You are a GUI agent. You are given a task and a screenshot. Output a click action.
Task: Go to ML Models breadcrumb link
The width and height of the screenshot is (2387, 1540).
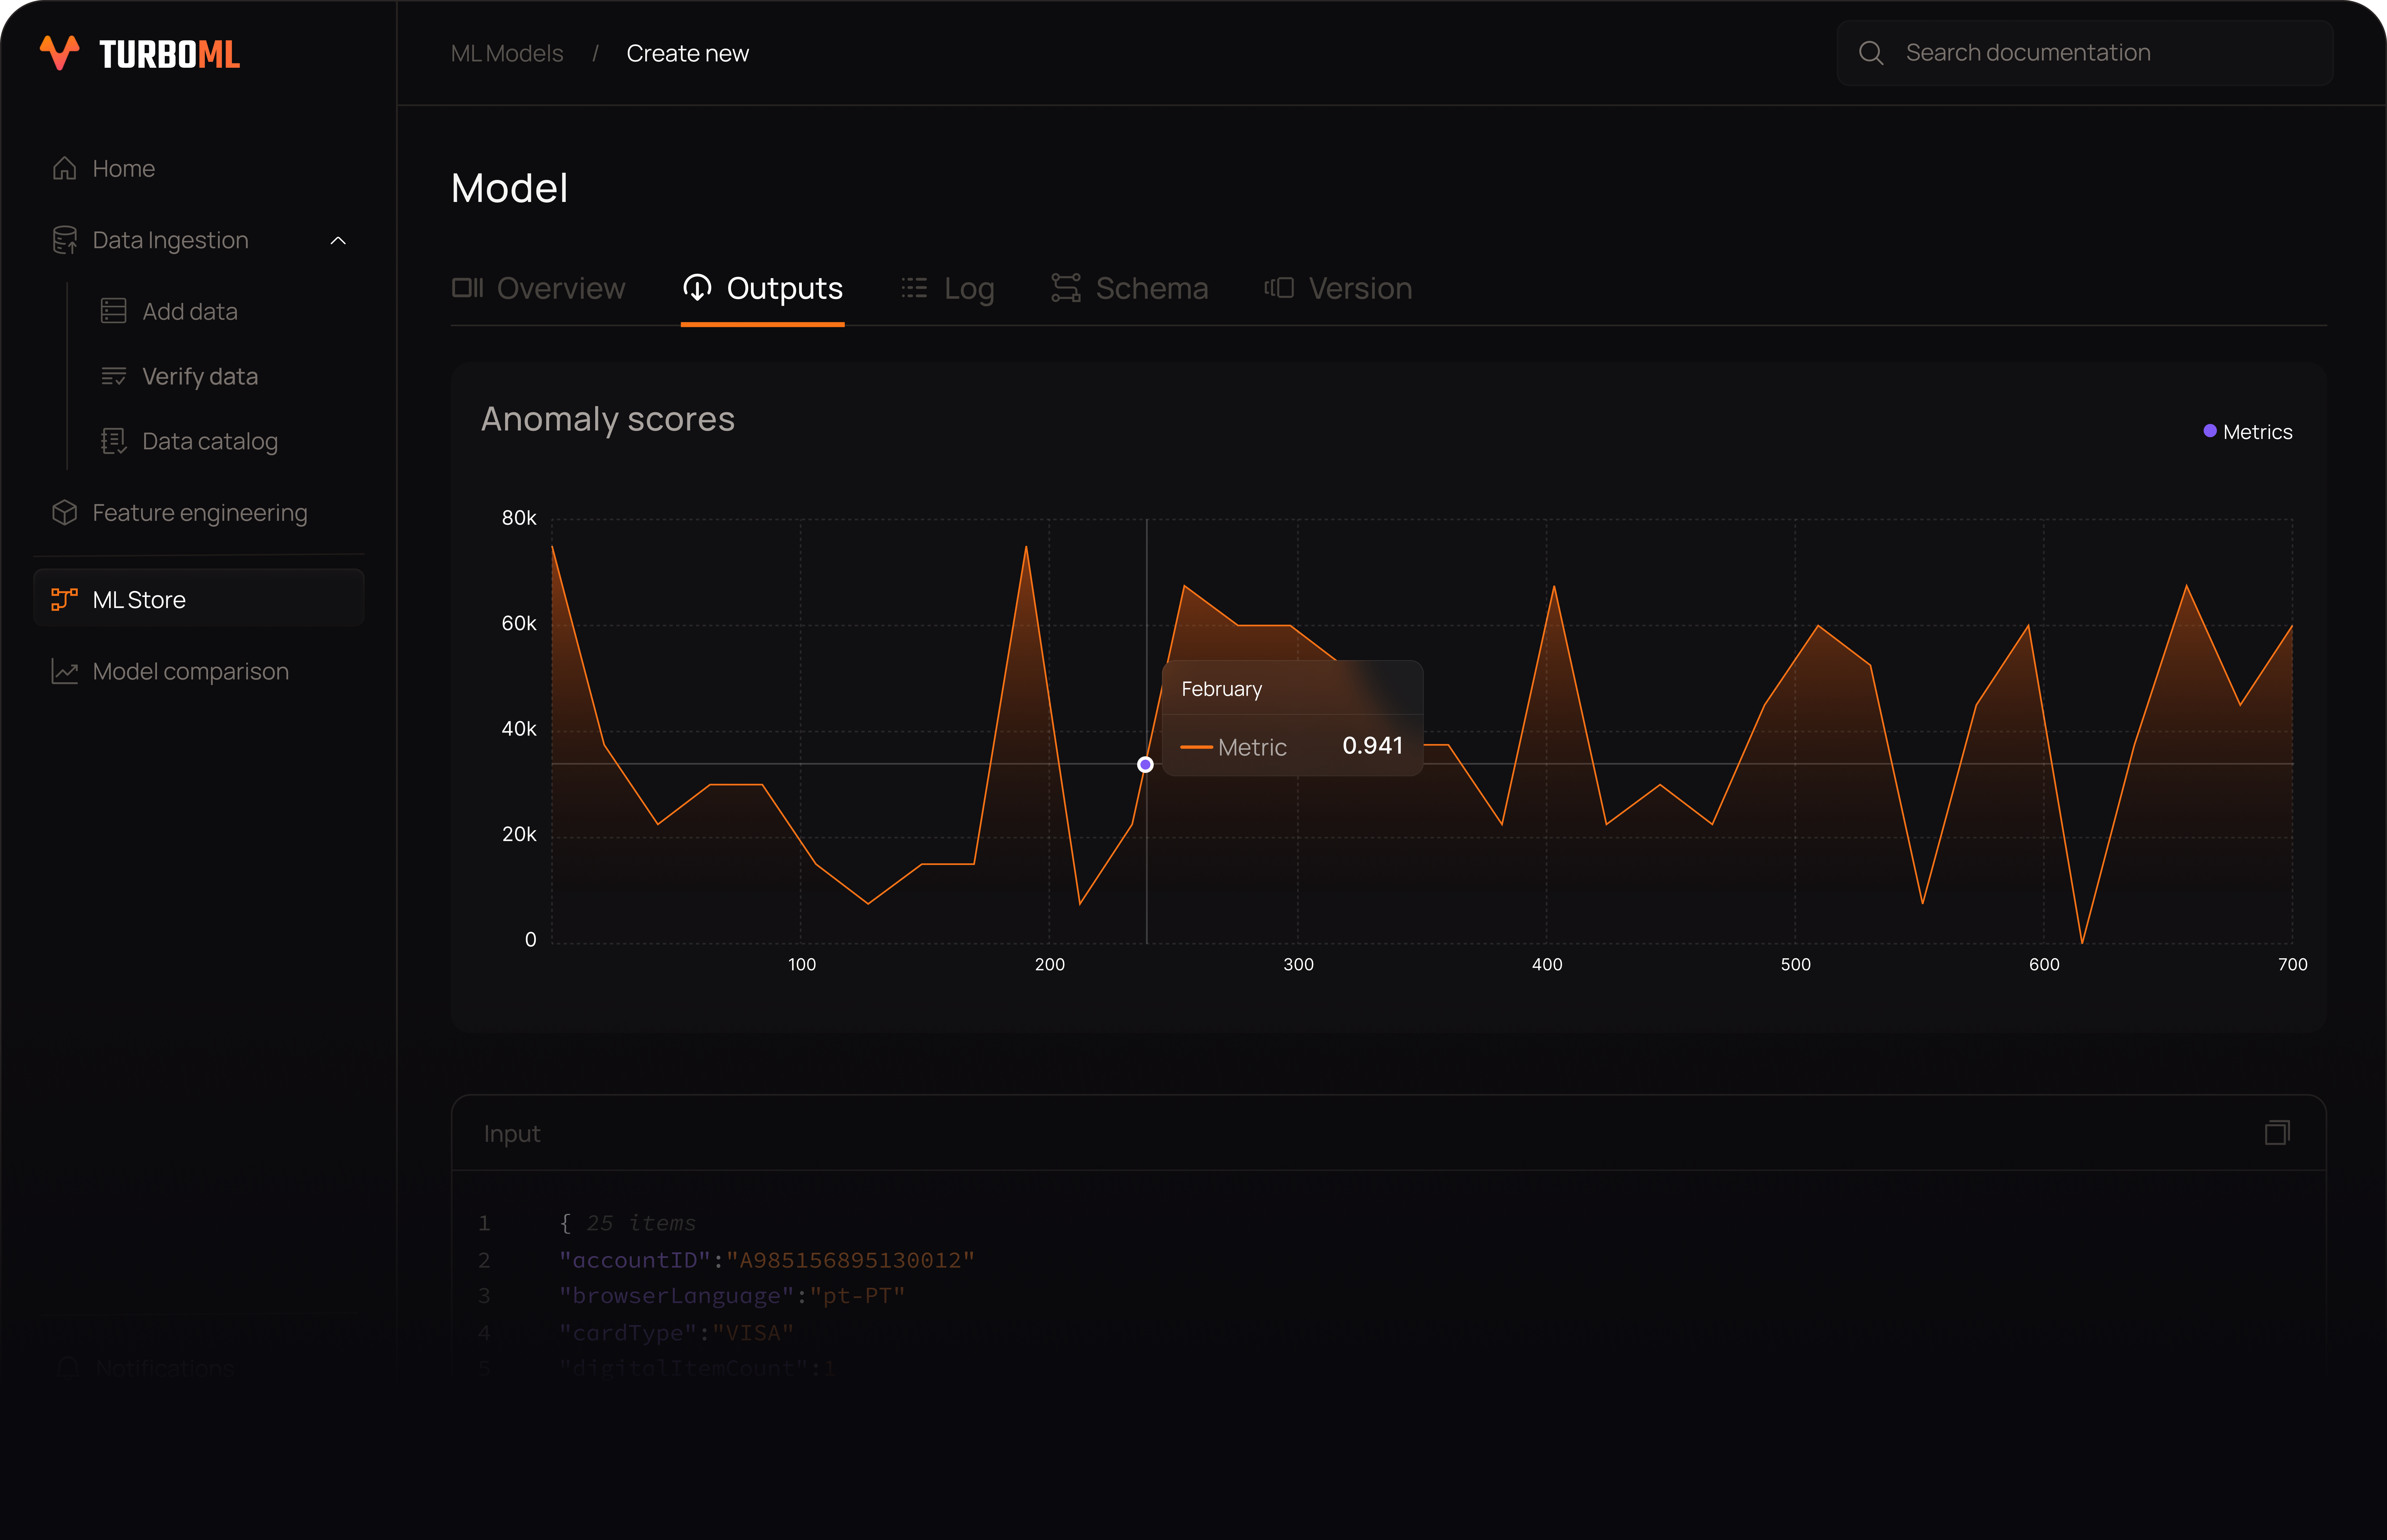click(x=507, y=53)
